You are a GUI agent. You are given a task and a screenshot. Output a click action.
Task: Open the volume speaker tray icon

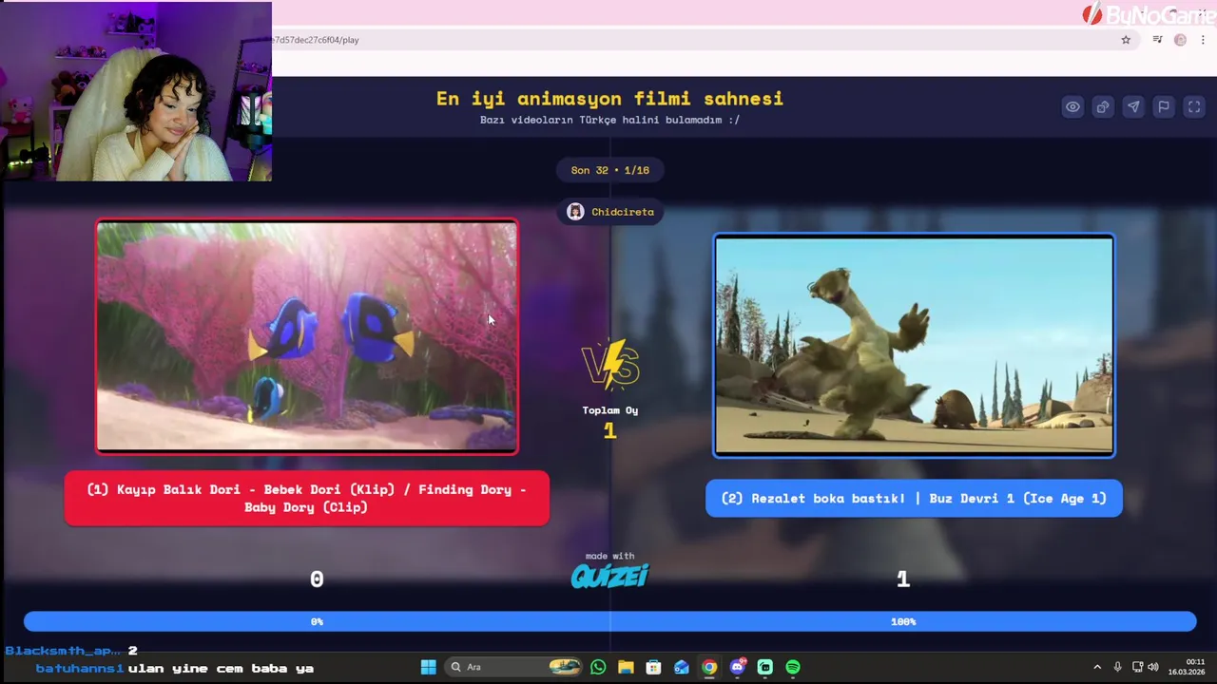click(x=1153, y=667)
